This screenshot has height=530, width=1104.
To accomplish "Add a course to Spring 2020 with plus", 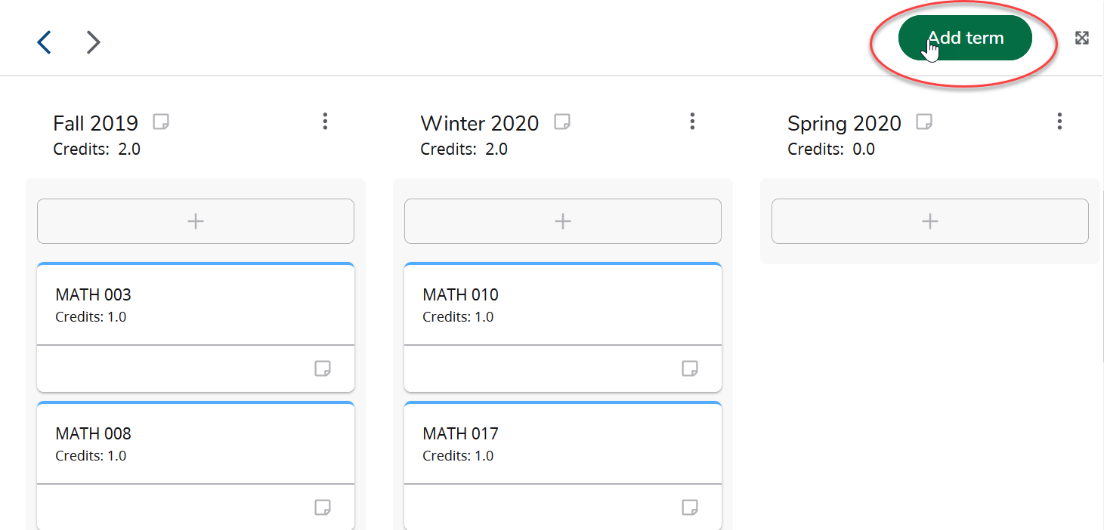I will [x=930, y=221].
